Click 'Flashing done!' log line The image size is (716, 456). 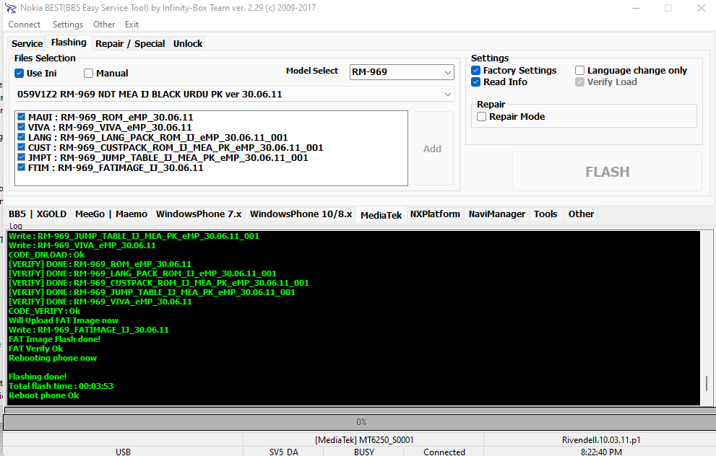tap(38, 377)
